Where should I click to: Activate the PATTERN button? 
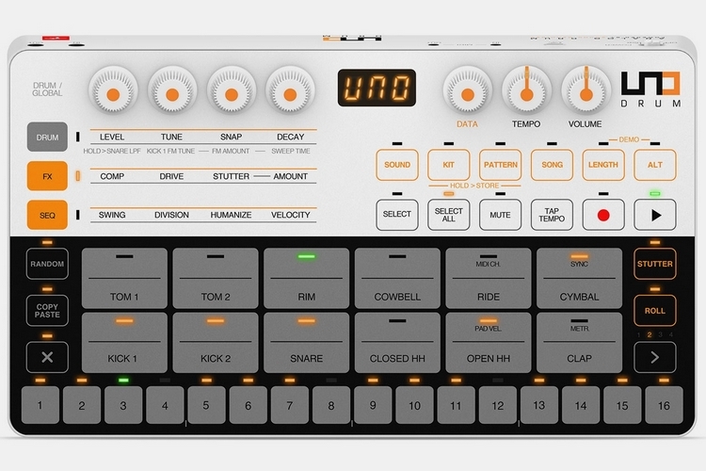point(500,165)
